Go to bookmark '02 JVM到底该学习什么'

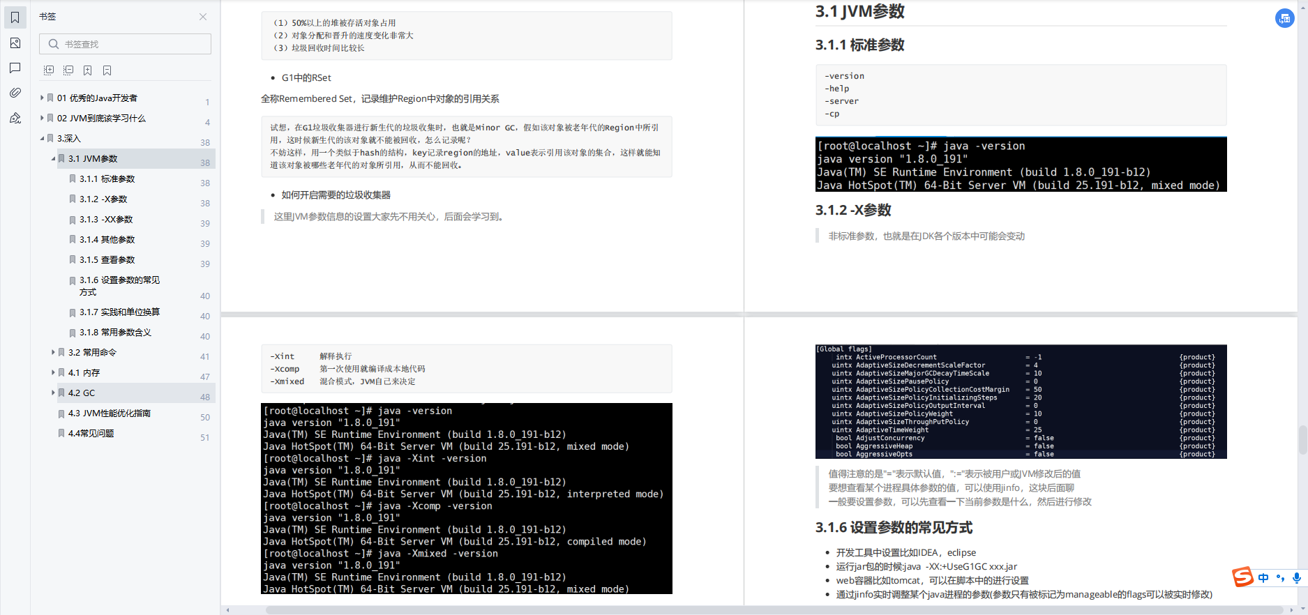point(101,119)
